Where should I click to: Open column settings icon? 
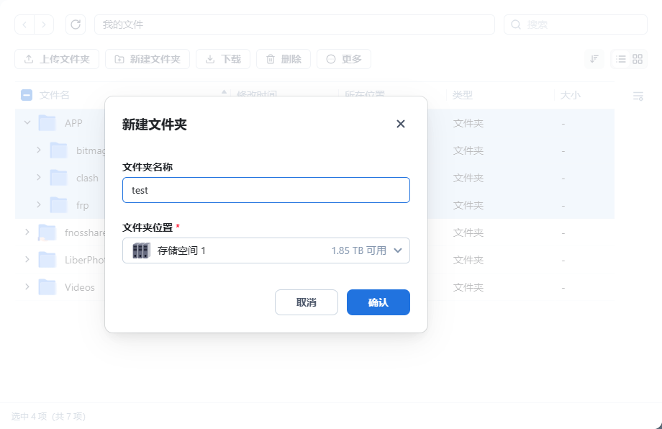click(638, 96)
